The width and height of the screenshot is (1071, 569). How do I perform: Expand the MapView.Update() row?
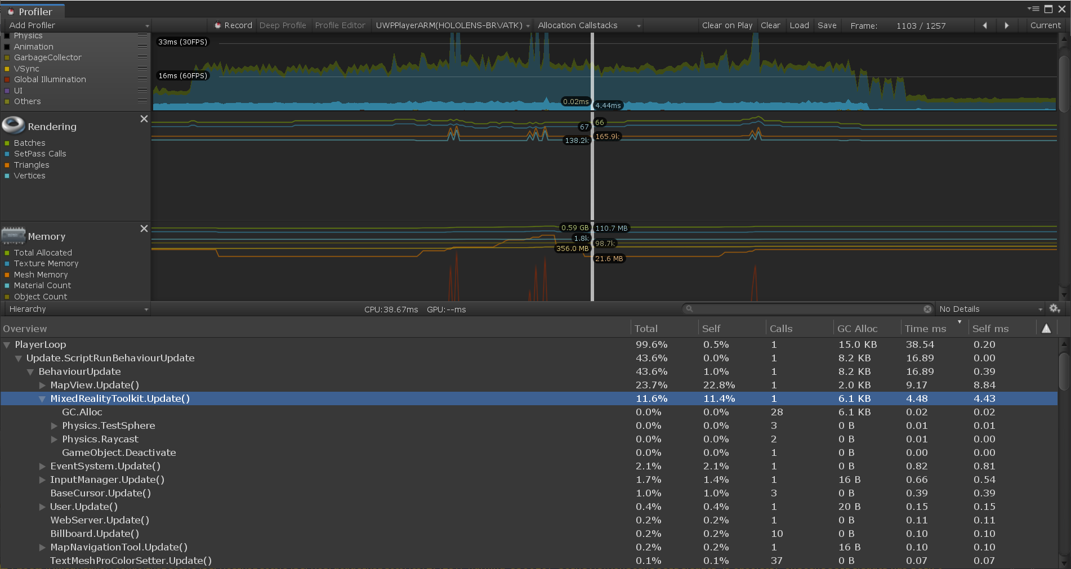tap(42, 385)
